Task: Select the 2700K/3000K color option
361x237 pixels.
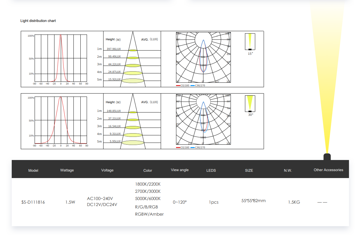Action: (x=148, y=191)
